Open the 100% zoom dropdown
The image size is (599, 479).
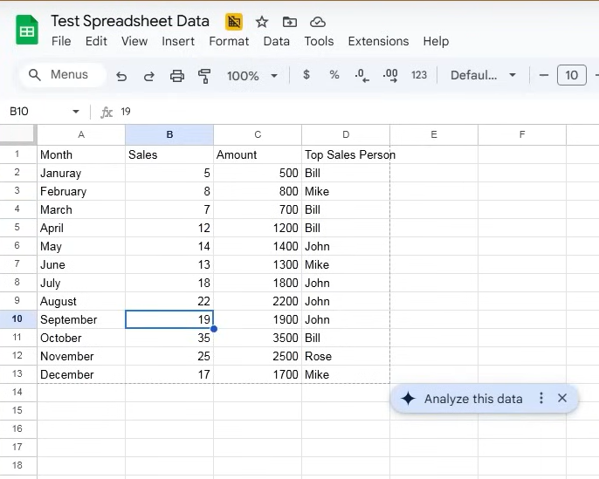click(252, 76)
